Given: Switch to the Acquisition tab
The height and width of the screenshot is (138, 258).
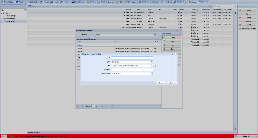Looking at the screenshot, I should [7, 2].
